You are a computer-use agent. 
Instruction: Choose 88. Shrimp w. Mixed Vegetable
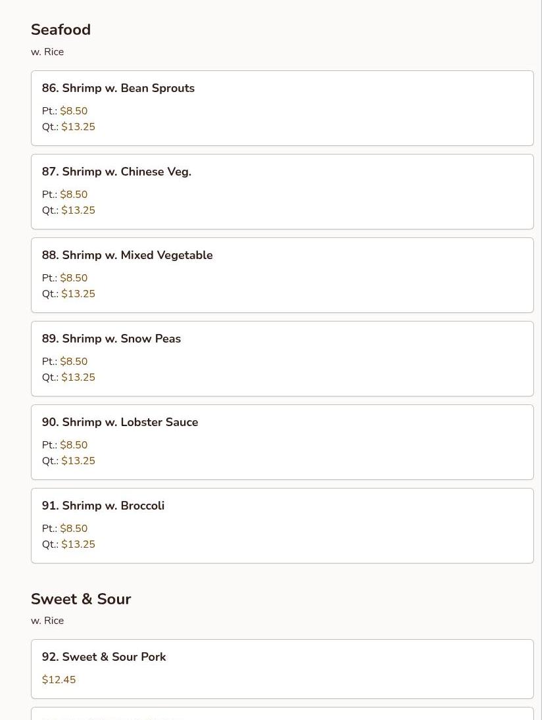(x=282, y=275)
